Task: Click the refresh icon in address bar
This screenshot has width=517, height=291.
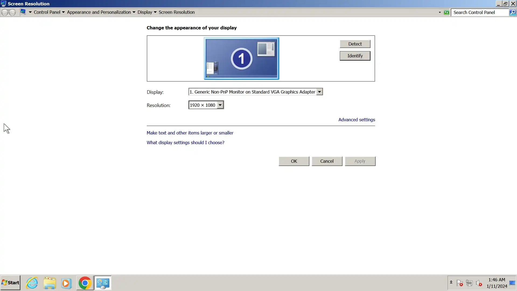Action: (x=446, y=12)
